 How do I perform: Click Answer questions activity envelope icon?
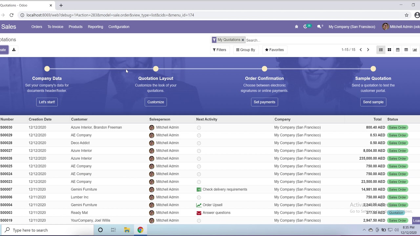tap(199, 213)
